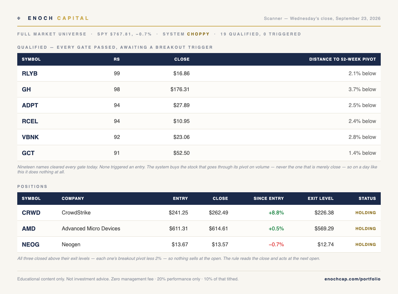Click the Neogen company name
The width and height of the screenshot is (398, 294).
[x=71, y=245]
